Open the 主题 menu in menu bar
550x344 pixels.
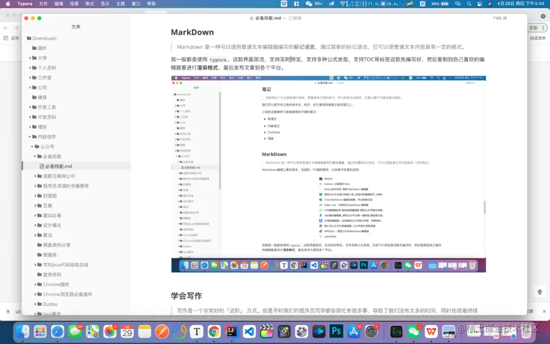click(x=120, y=4)
